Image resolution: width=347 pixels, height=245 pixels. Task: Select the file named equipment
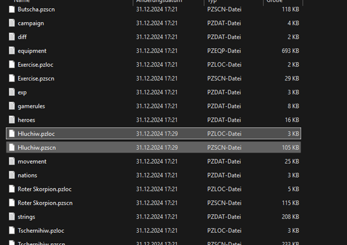coord(32,51)
